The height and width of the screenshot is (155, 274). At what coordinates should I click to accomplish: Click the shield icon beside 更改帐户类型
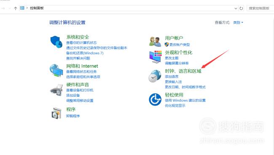pos(167,44)
